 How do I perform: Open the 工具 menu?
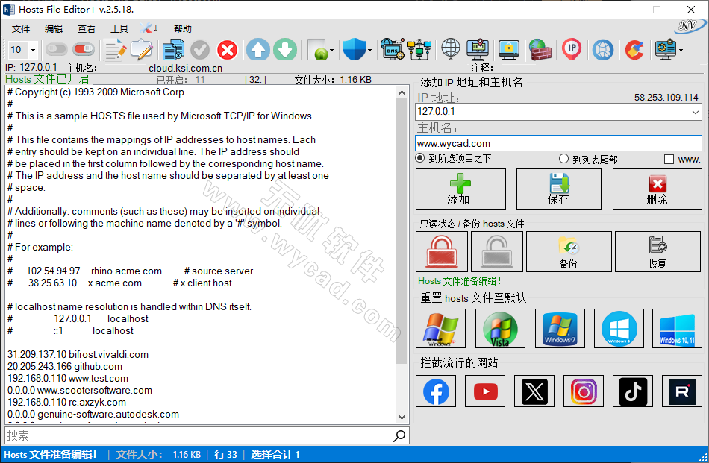pyautogui.click(x=119, y=29)
